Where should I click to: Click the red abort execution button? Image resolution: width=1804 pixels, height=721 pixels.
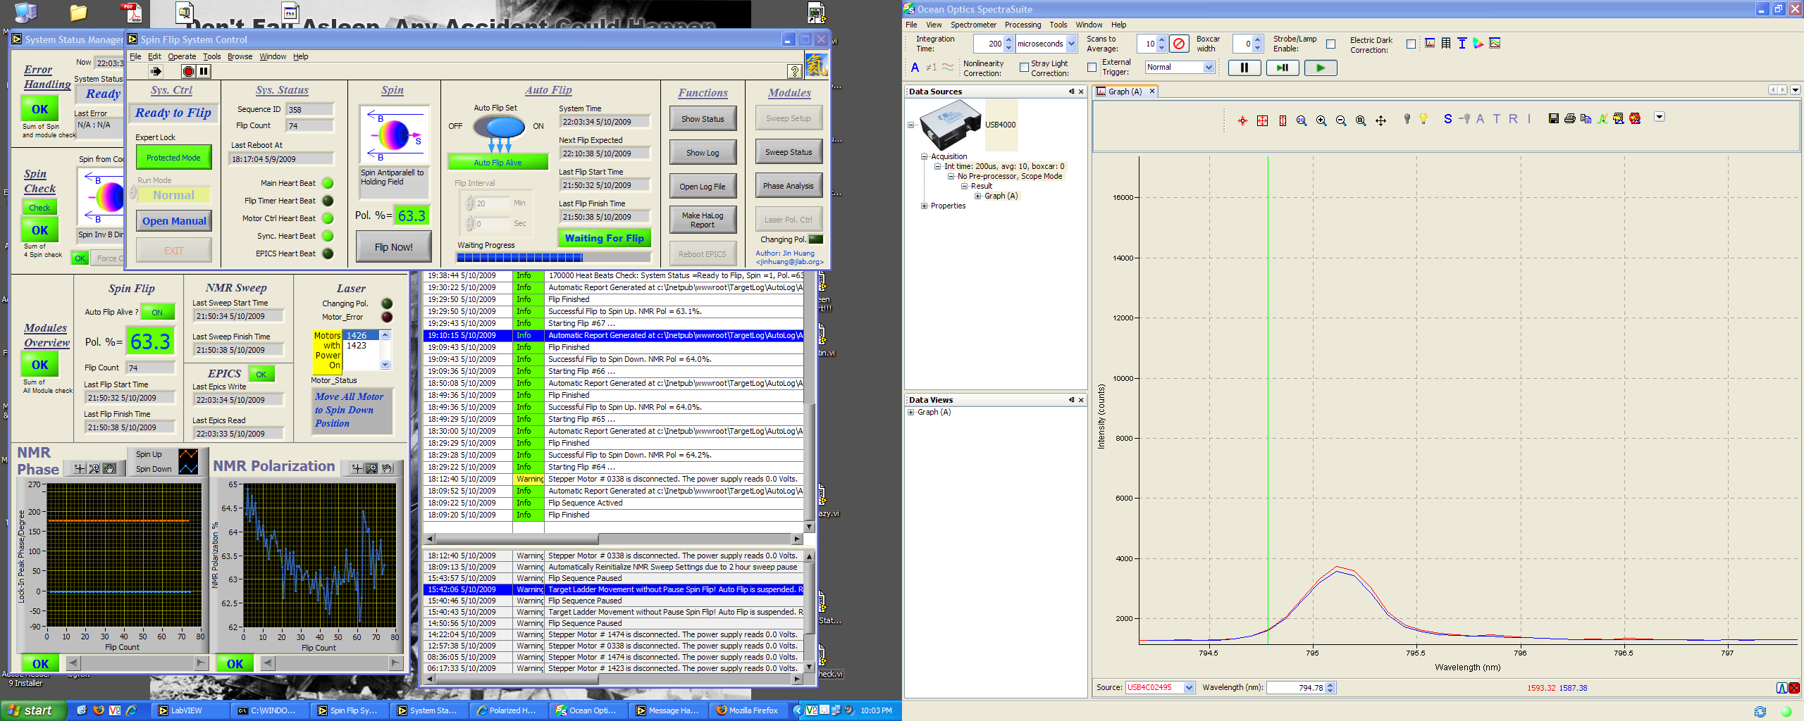(x=188, y=71)
